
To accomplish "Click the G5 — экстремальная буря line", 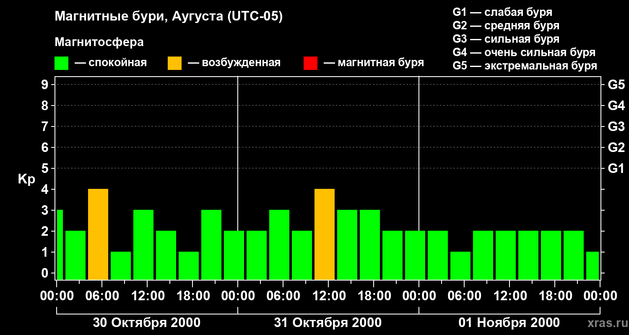I will point(525,66).
